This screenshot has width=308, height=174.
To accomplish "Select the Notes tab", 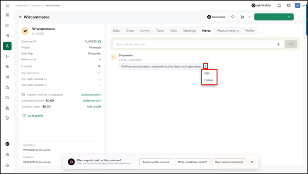I will point(206,31).
